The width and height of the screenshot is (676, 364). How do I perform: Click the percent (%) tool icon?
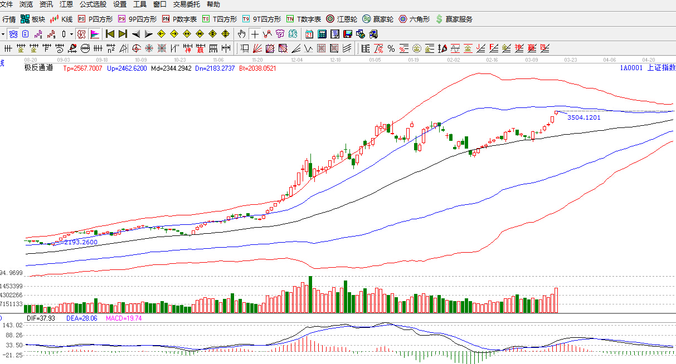click(x=391, y=48)
